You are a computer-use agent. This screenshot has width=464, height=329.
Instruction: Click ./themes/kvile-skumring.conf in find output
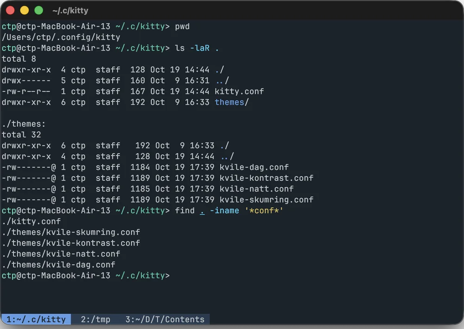coord(71,232)
